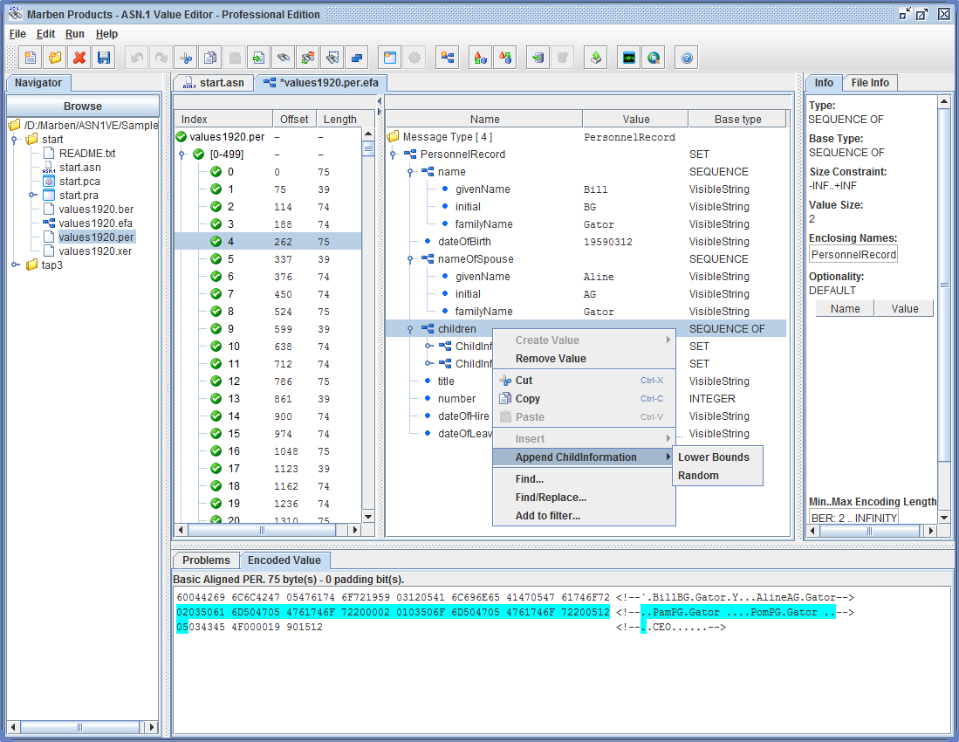Viewport: 959px width, 742px height.
Task: Click the binoculars with arrows Find/Replace icon
Action: pyautogui.click(x=308, y=58)
